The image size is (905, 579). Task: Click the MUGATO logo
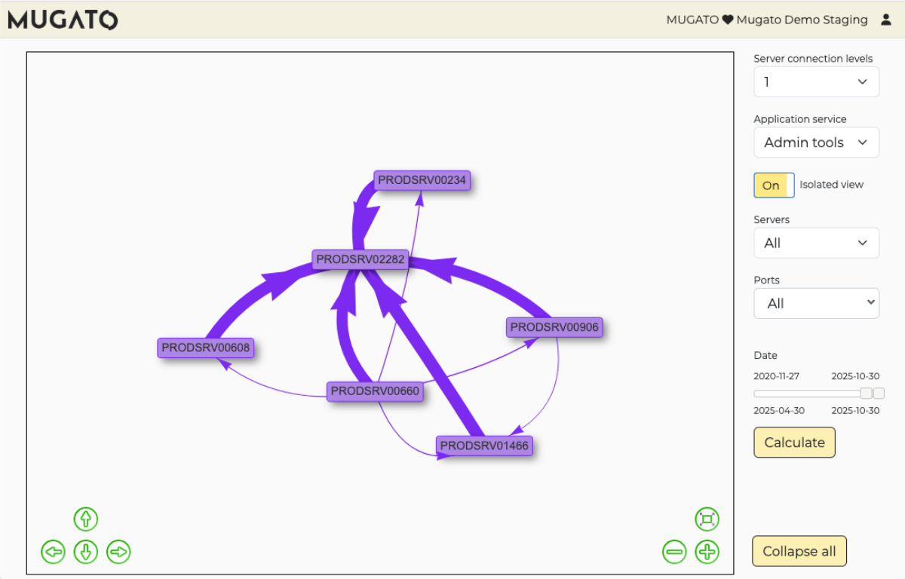tap(63, 20)
